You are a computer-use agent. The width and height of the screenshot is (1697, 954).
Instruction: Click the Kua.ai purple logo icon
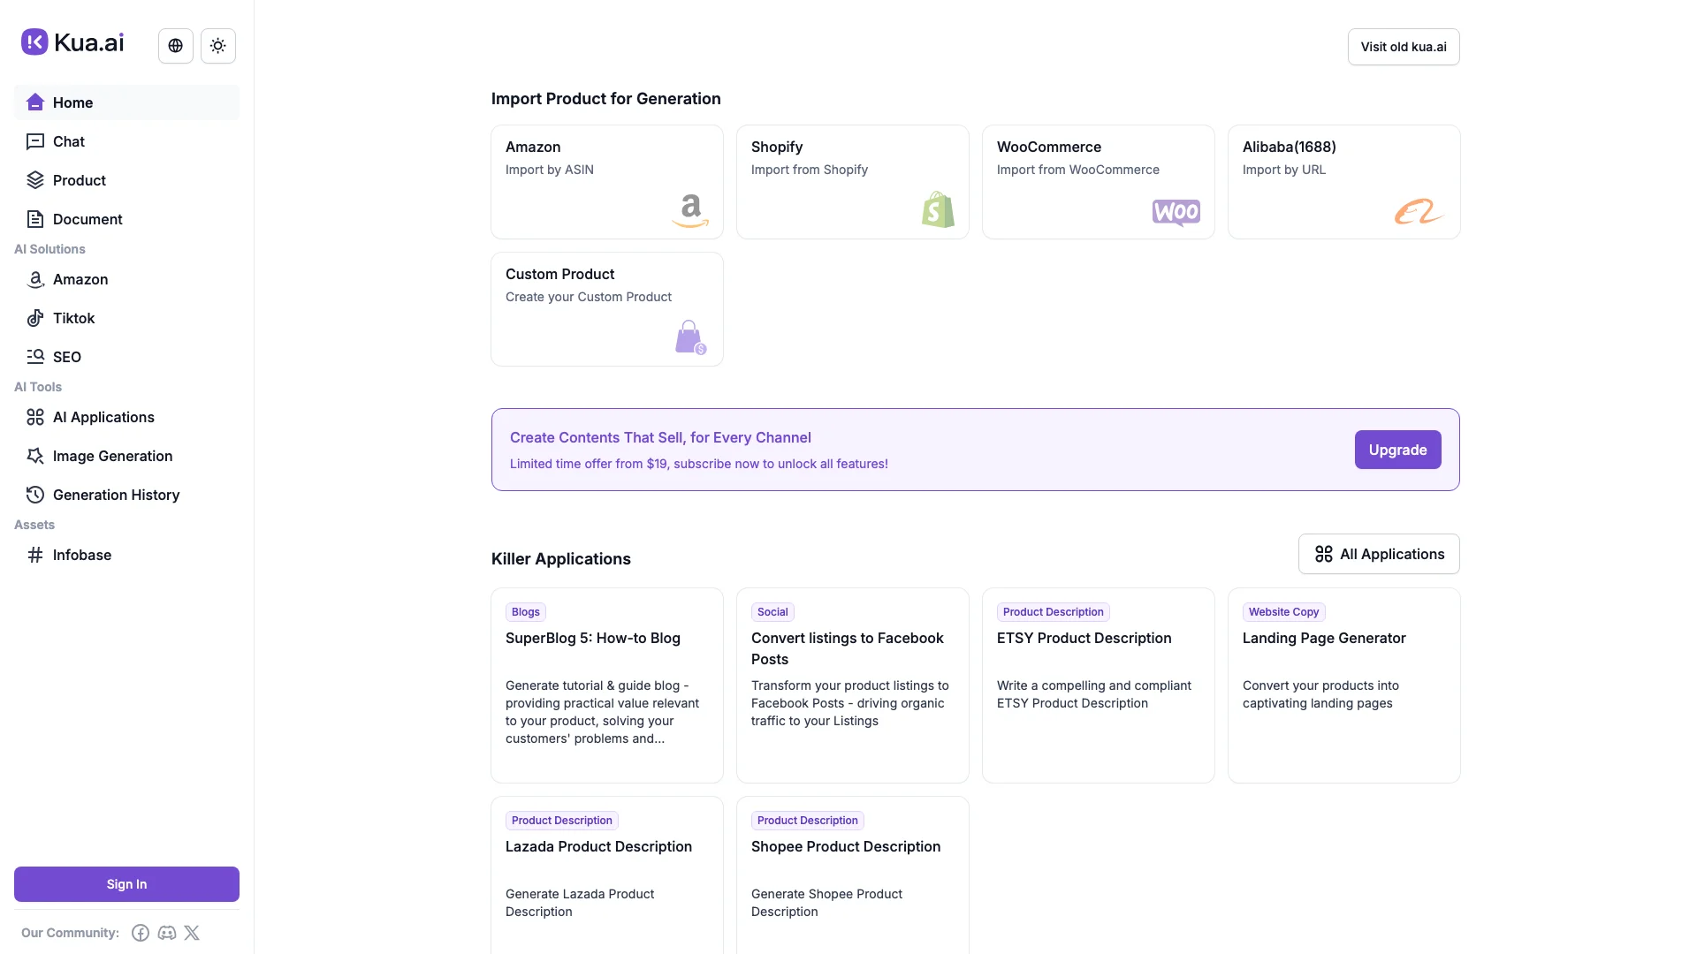pos(34,42)
